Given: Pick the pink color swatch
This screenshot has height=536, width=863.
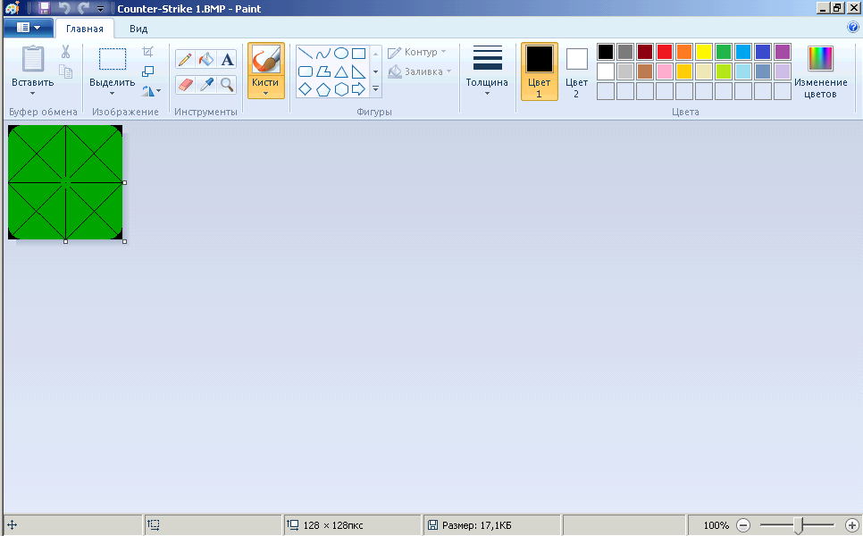Looking at the screenshot, I should [x=665, y=71].
